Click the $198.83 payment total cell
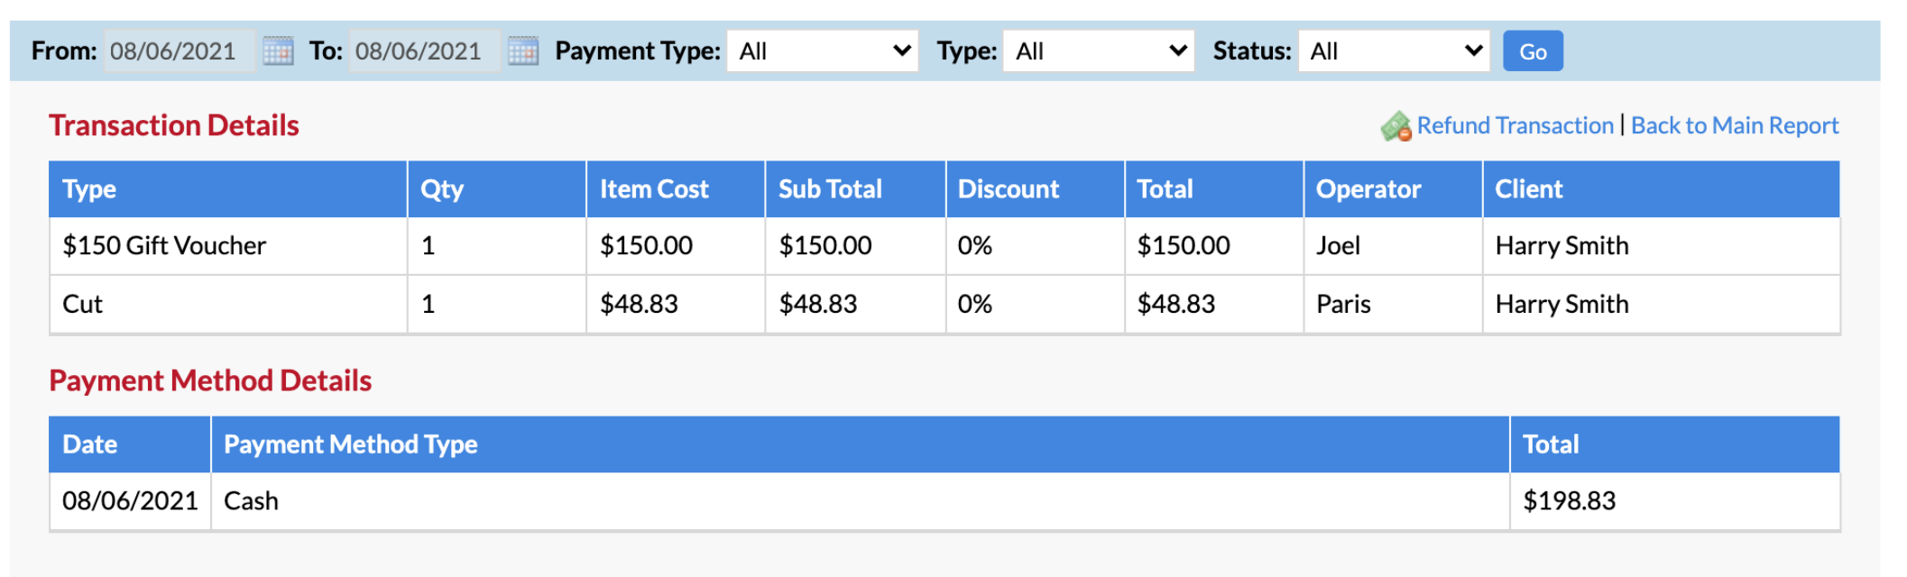Screen dimensions: 1907x577 [x=1675, y=501]
